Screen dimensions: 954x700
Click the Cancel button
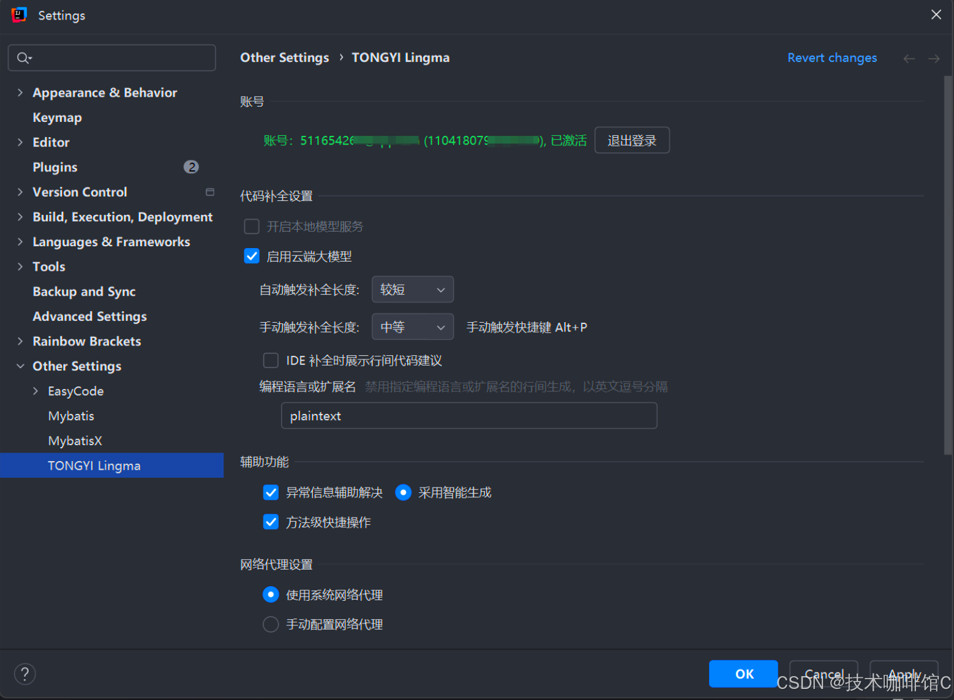(824, 674)
